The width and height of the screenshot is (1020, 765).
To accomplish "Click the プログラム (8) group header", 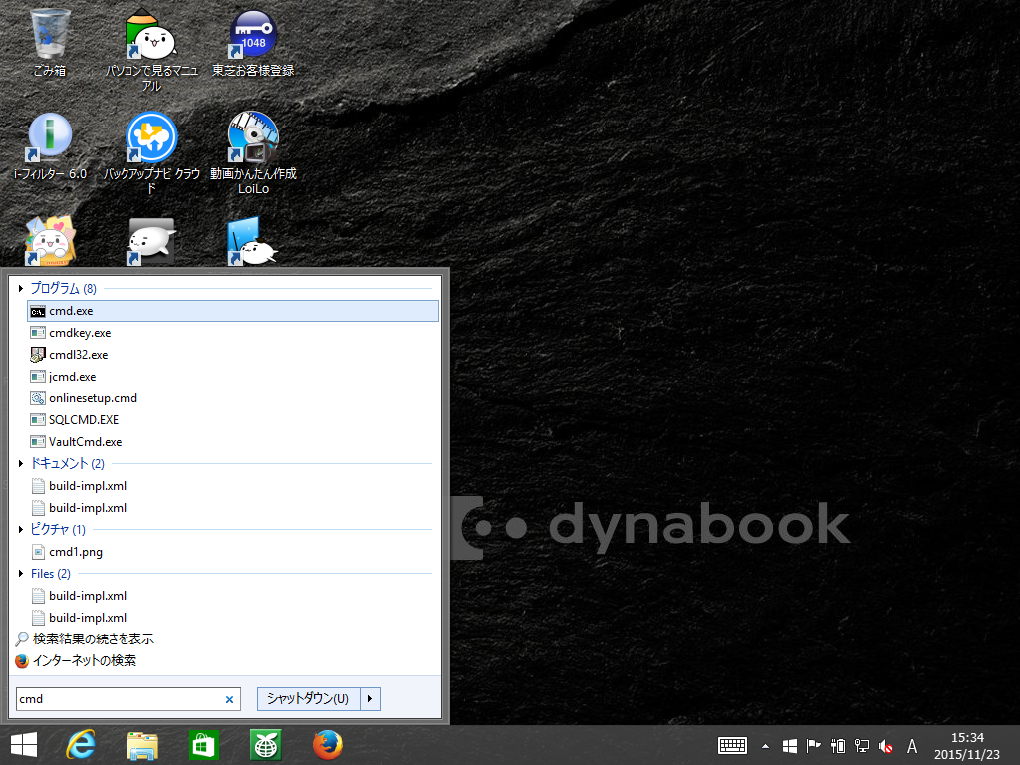I will point(63,288).
